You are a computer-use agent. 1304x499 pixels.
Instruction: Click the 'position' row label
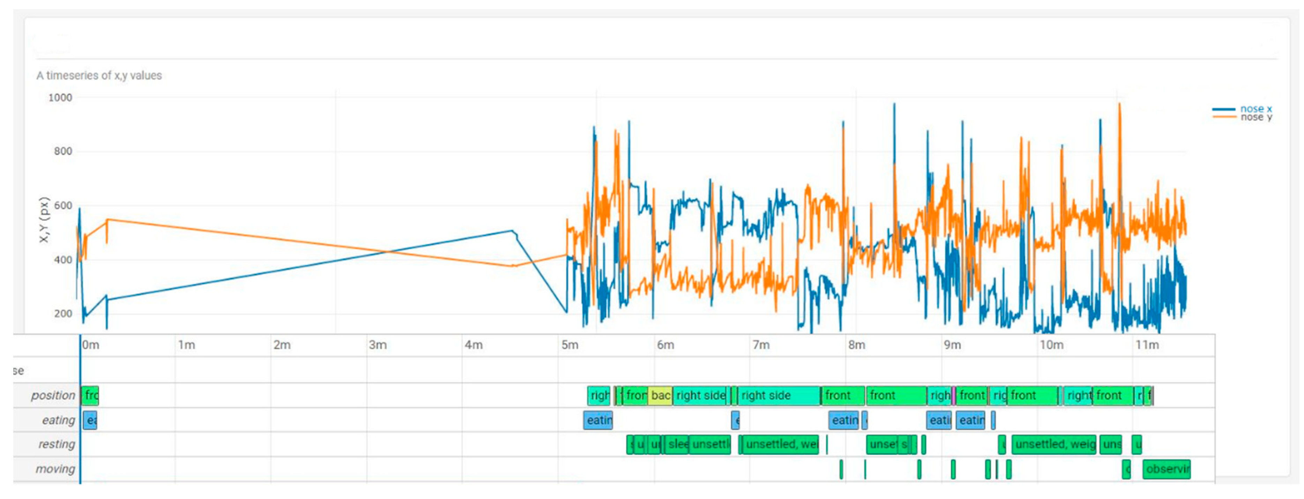(x=53, y=395)
